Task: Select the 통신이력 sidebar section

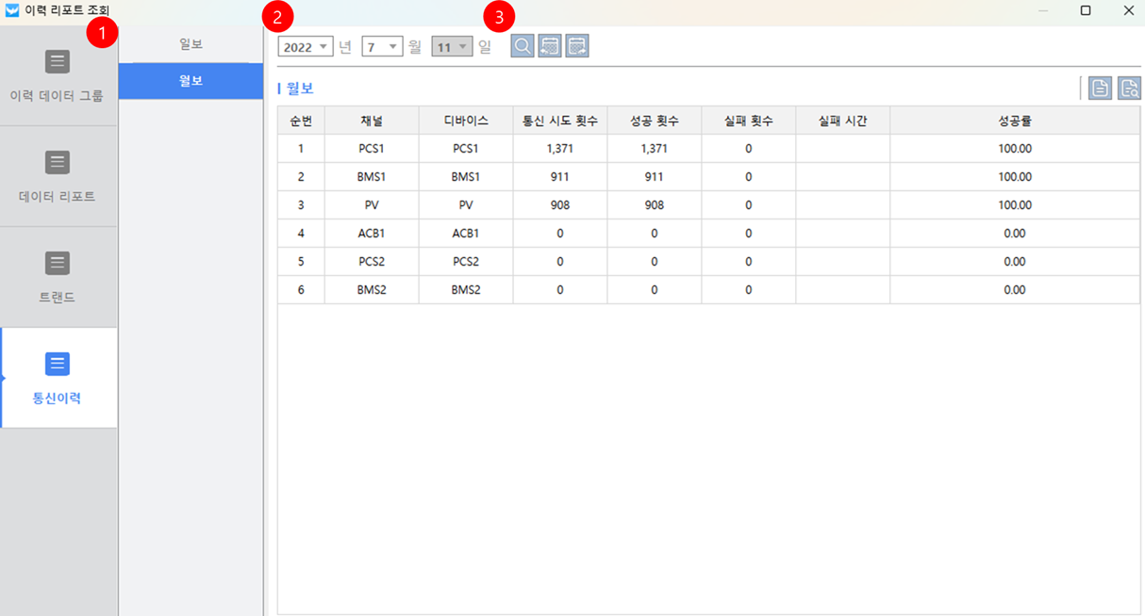Action: pos(58,379)
